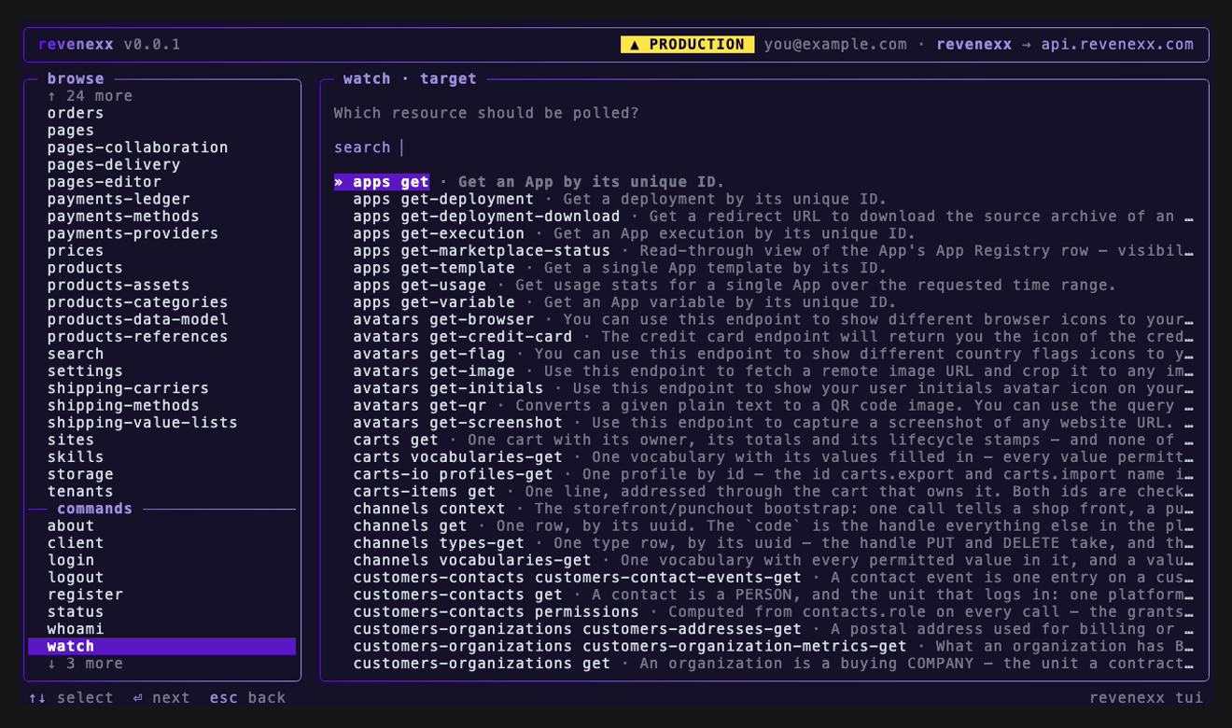Viewport: 1232px width, 728px height.
Task: Select 'storage' in browse list
Action: coord(80,474)
